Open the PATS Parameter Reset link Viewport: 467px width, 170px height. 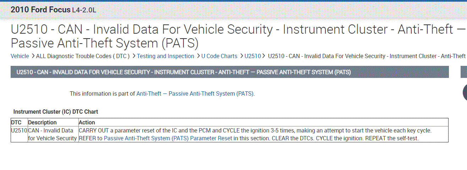point(168,138)
